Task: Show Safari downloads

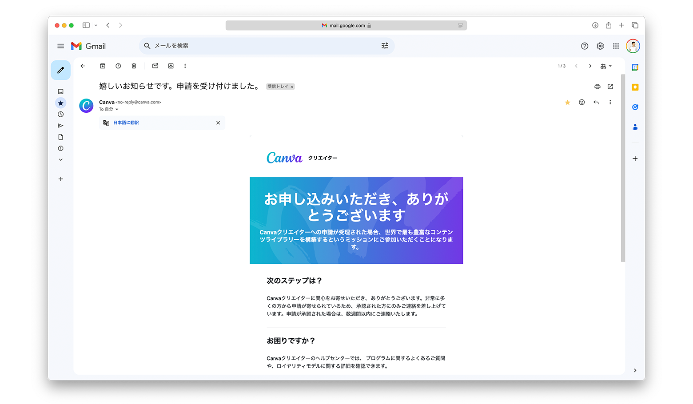Action: coord(595,25)
